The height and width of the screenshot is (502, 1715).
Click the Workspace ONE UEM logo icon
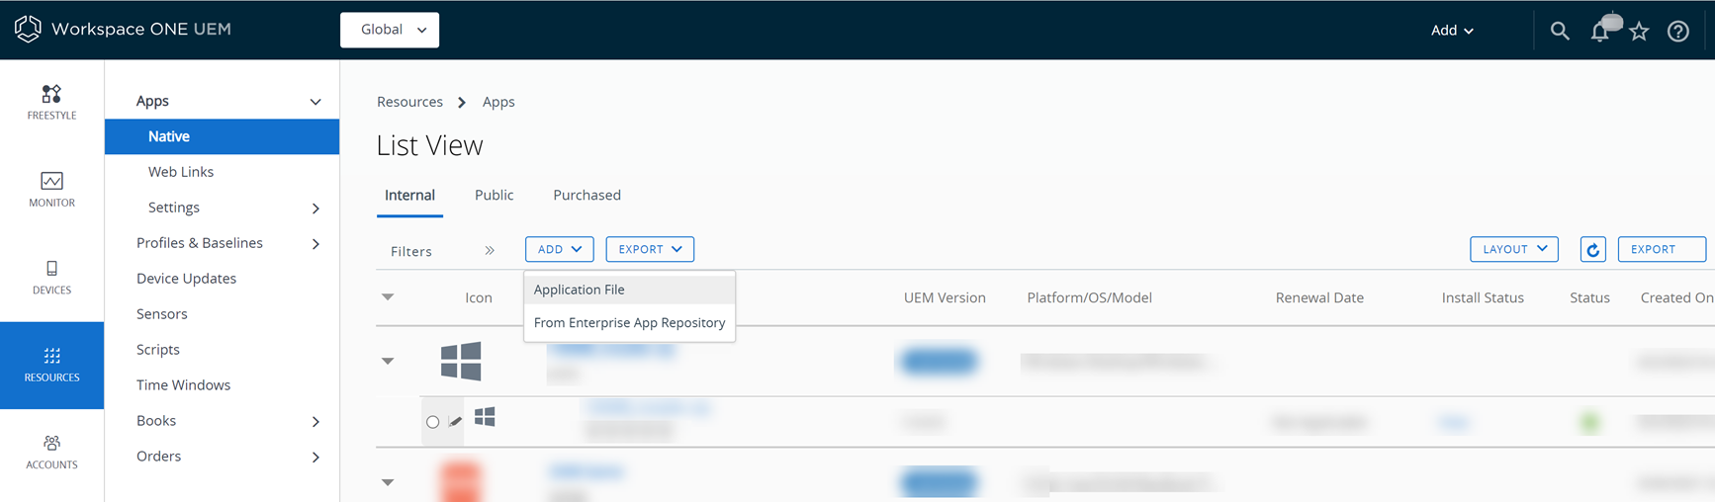[28, 29]
